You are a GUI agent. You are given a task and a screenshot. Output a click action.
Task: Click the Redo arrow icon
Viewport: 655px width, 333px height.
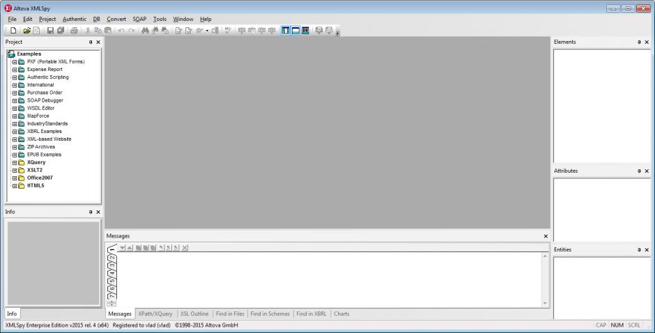click(132, 31)
